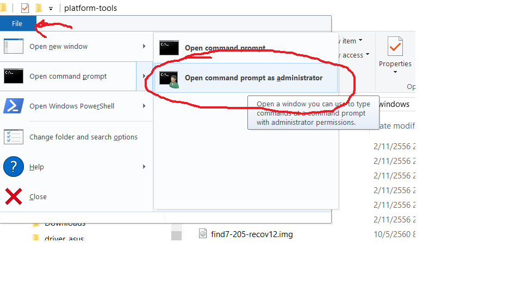Expand the Help submenu arrow
This screenshot has width=522, height=293.
click(144, 167)
